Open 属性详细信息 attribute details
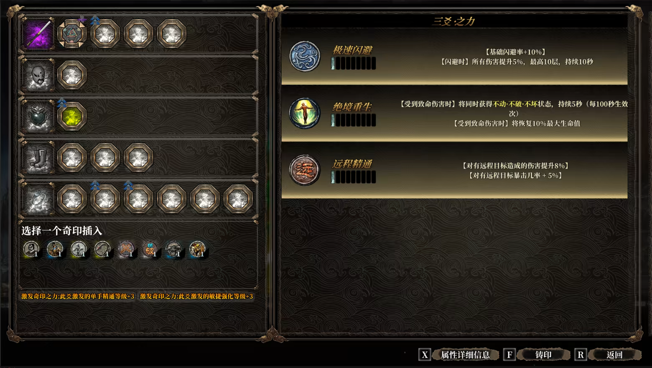Image resolution: width=652 pixels, height=368 pixels. pyautogui.click(x=465, y=355)
